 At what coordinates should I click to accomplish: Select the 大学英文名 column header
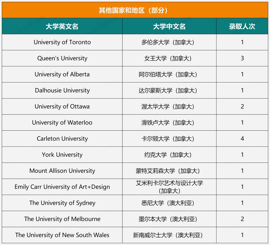click(62, 26)
